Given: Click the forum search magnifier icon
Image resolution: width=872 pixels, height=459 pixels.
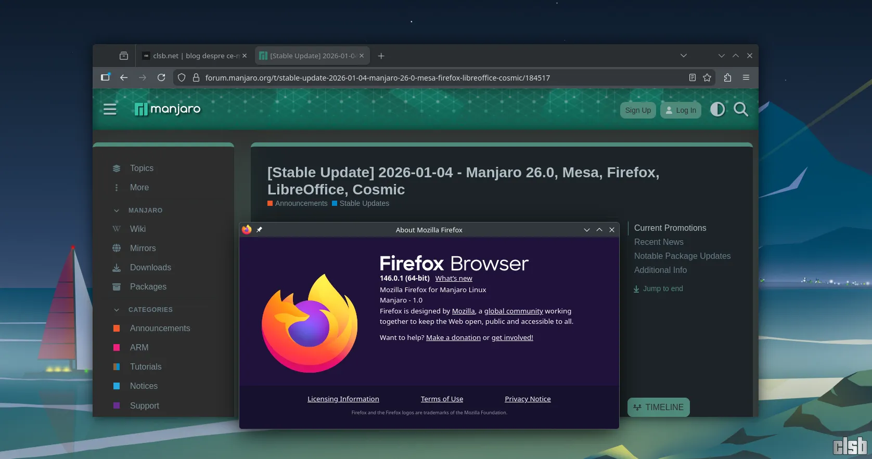Looking at the screenshot, I should tap(740, 109).
